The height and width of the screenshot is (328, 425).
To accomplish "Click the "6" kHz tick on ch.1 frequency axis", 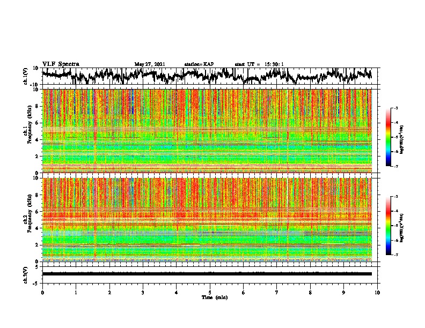I will 37,123.
